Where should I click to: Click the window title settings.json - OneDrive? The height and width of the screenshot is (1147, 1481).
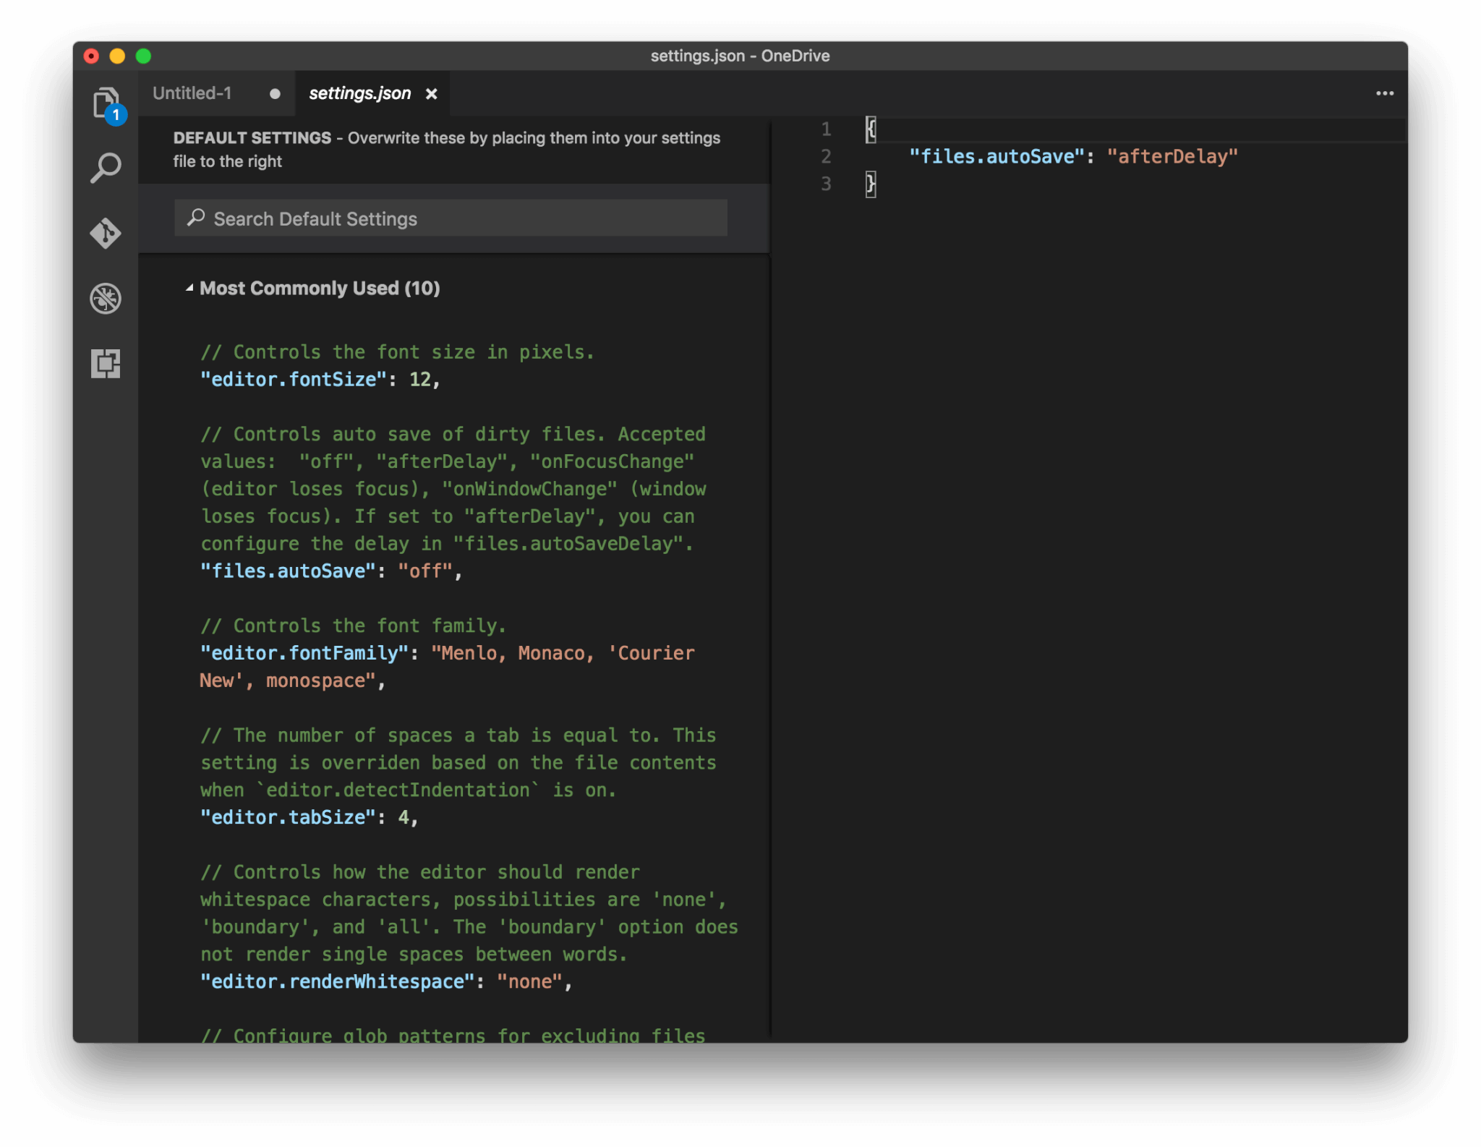point(740,56)
